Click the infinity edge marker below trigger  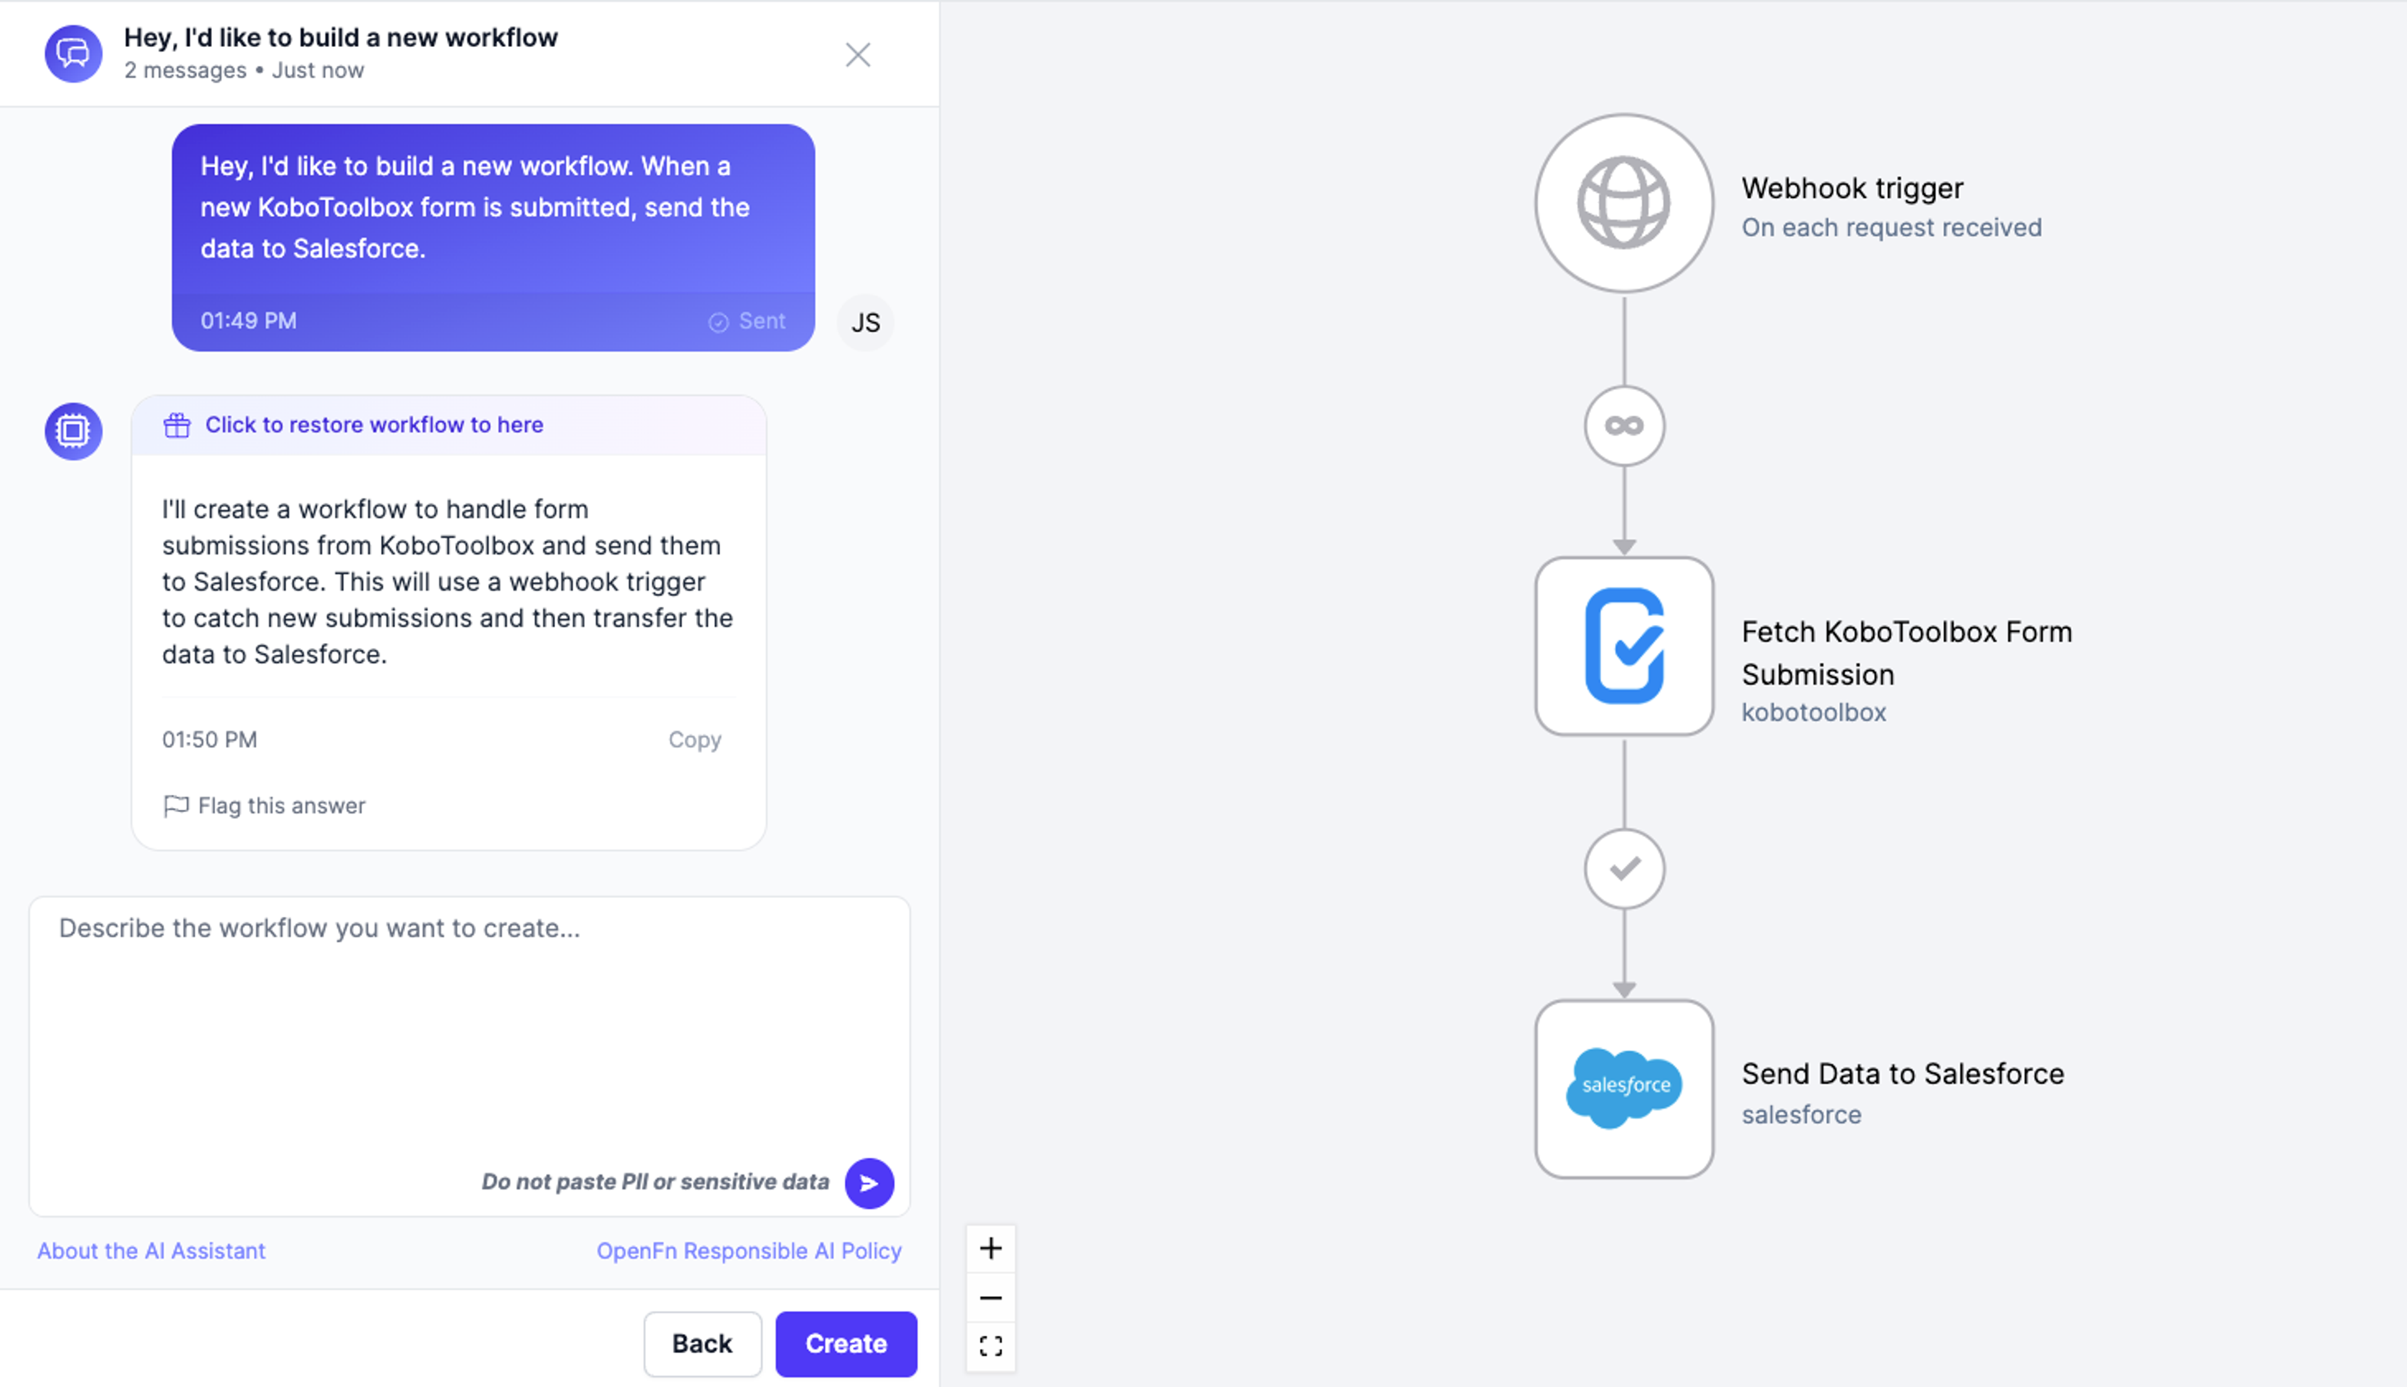pos(1624,426)
